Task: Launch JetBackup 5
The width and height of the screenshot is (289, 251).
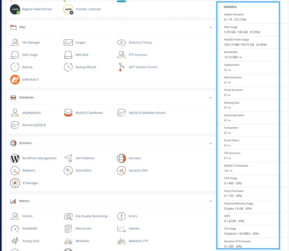Action: (30, 79)
